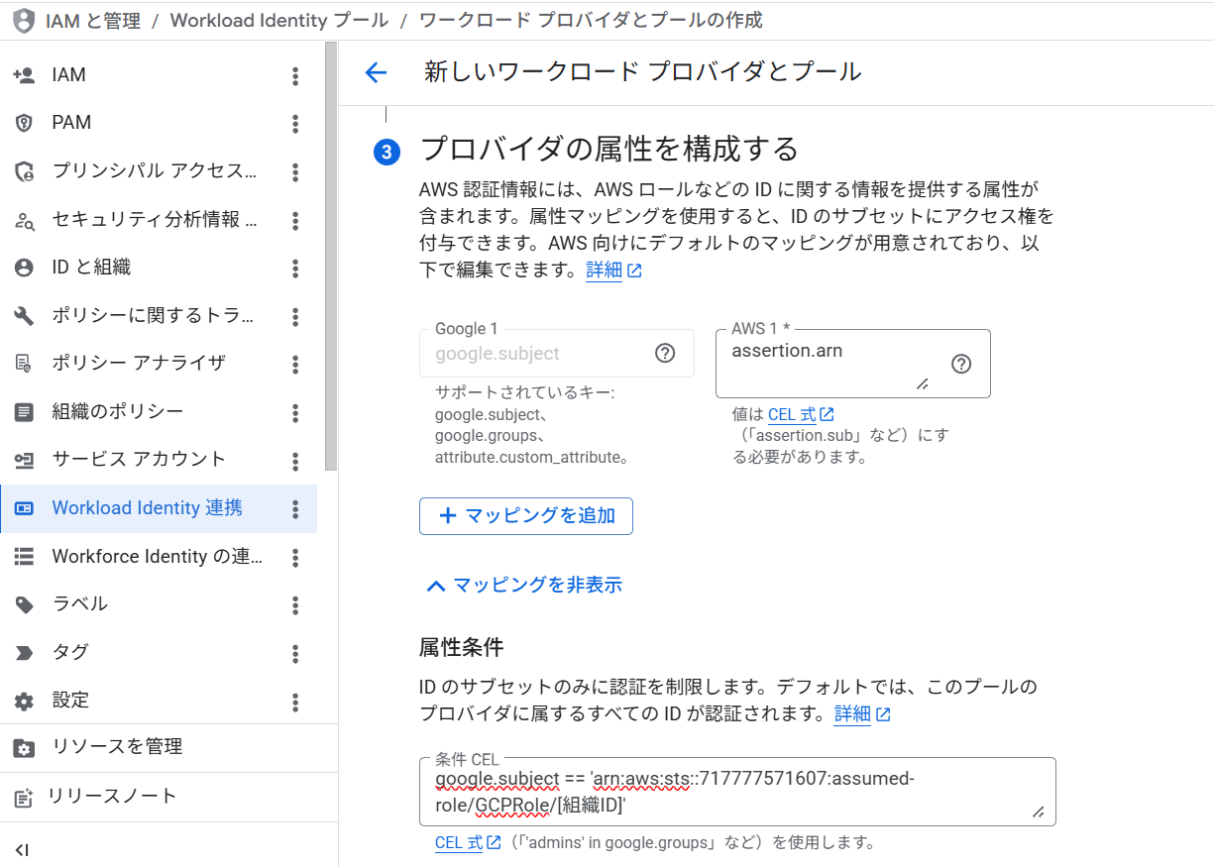Viewport: 1214px width, 867px height.
Task: Click the プリンシパル アクセス sidebar icon
Action: pyautogui.click(x=24, y=171)
